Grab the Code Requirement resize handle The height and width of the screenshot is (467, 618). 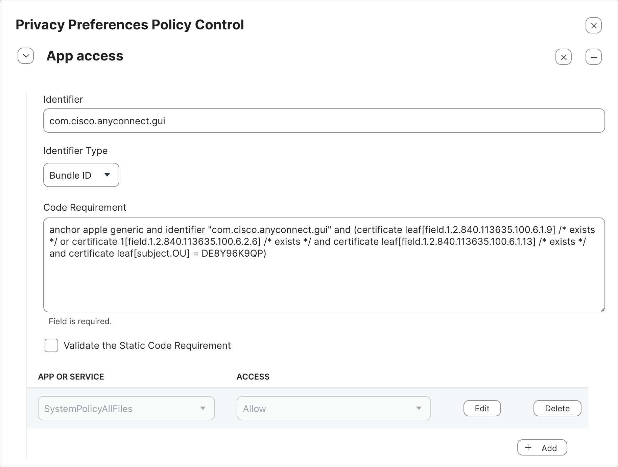tap(602, 309)
